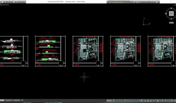176x103 pixels.
Task: Toggle ortho mode in status bar
Action: tap(122, 101)
